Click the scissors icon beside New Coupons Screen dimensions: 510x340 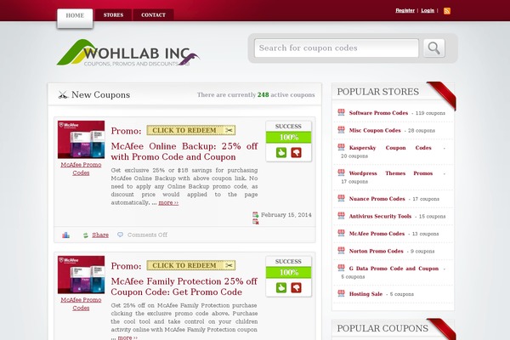(63, 94)
